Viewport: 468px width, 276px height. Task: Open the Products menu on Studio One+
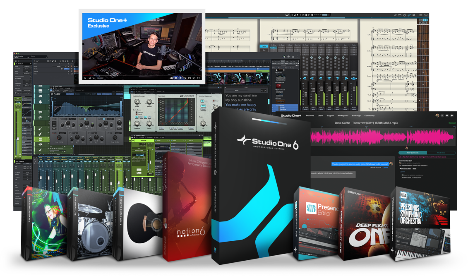310,115
